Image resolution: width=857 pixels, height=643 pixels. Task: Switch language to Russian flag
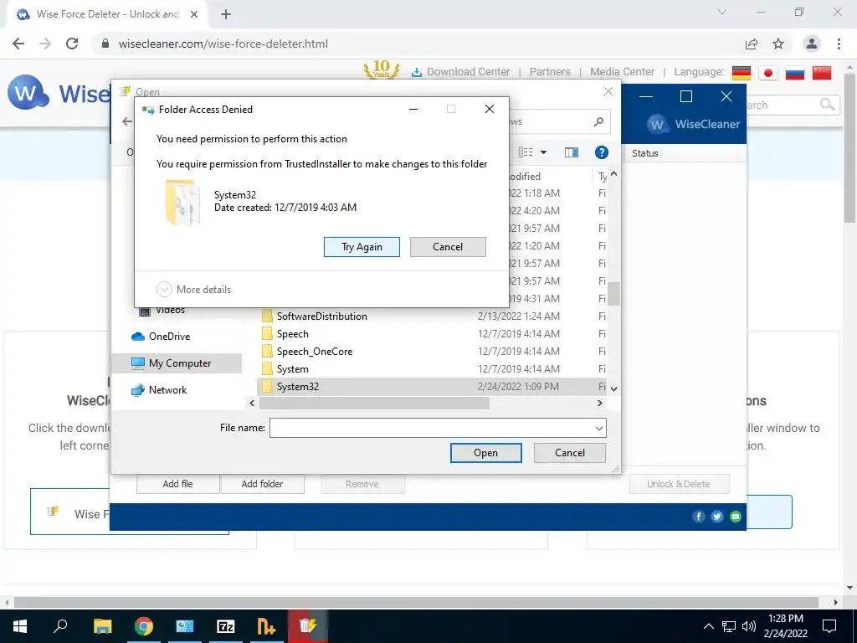click(x=795, y=73)
